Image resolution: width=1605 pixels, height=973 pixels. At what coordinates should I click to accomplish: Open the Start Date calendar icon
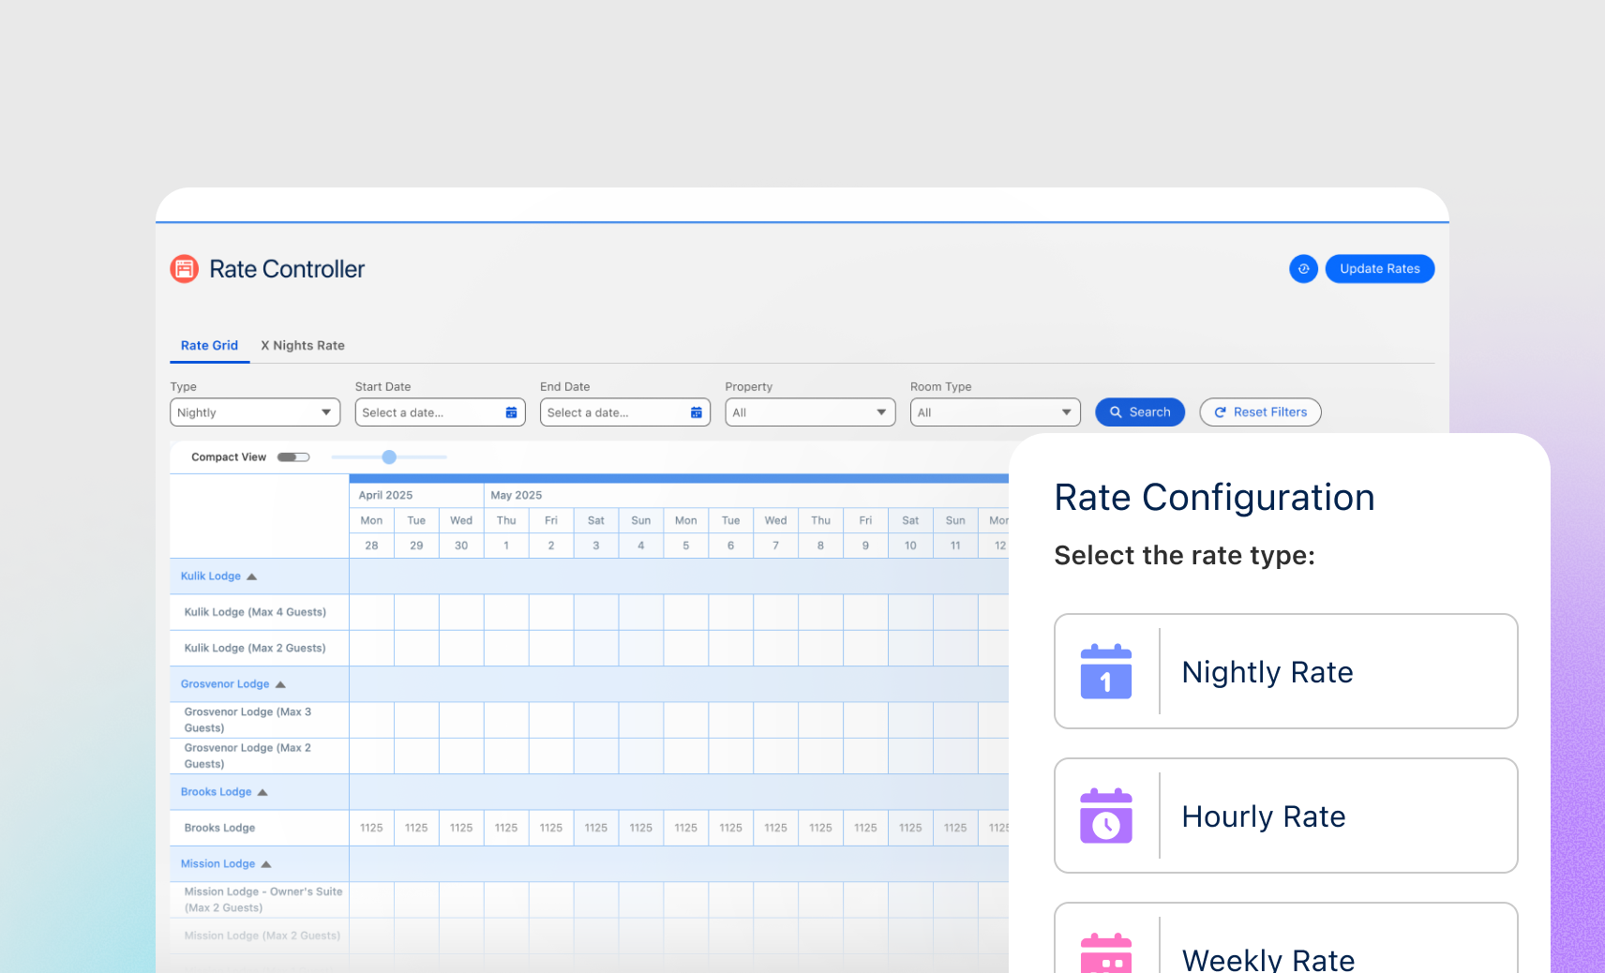(511, 412)
